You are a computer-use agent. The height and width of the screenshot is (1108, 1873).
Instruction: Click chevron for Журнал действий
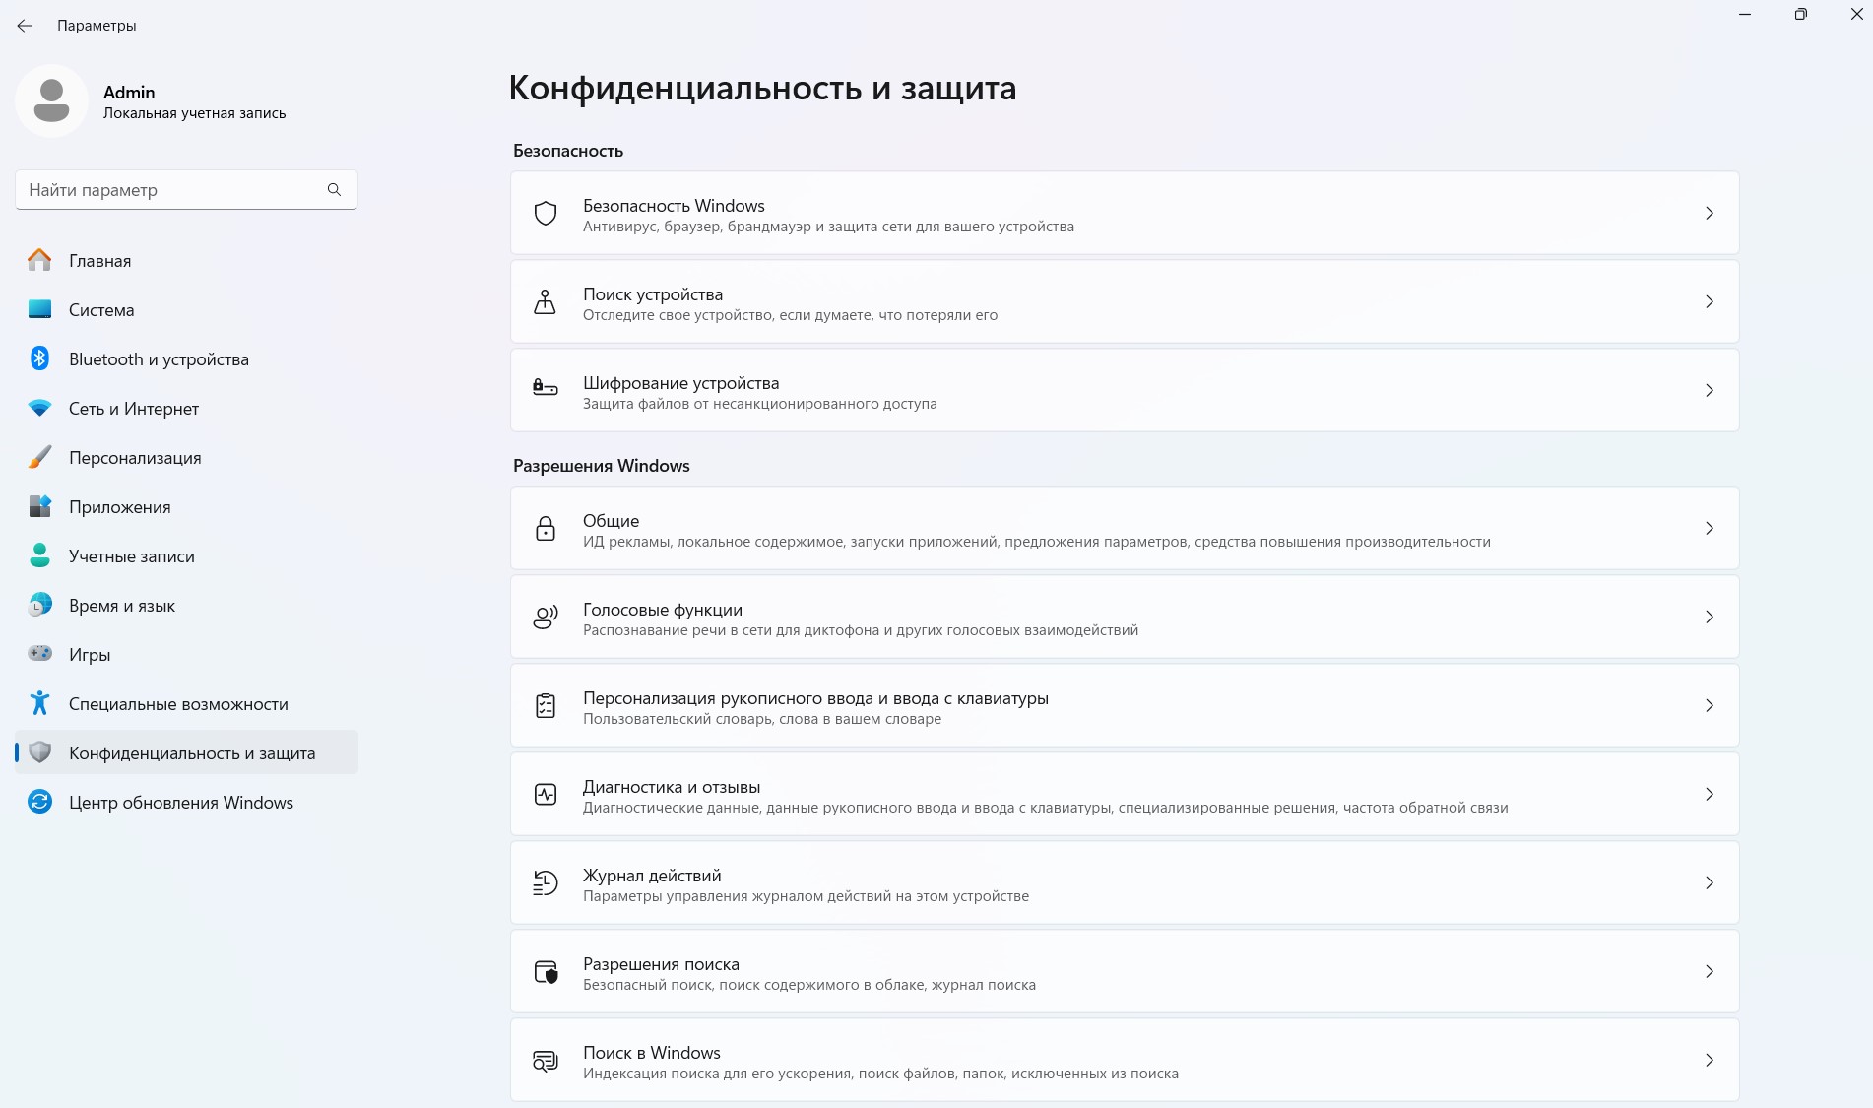[1710, 882]
